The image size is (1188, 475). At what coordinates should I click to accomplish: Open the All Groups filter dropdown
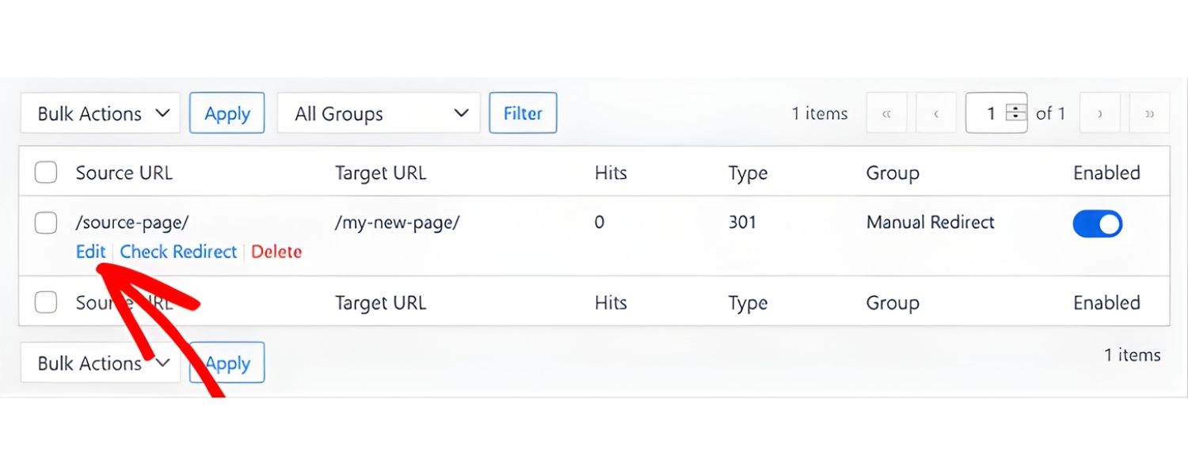tap(379, 113)
